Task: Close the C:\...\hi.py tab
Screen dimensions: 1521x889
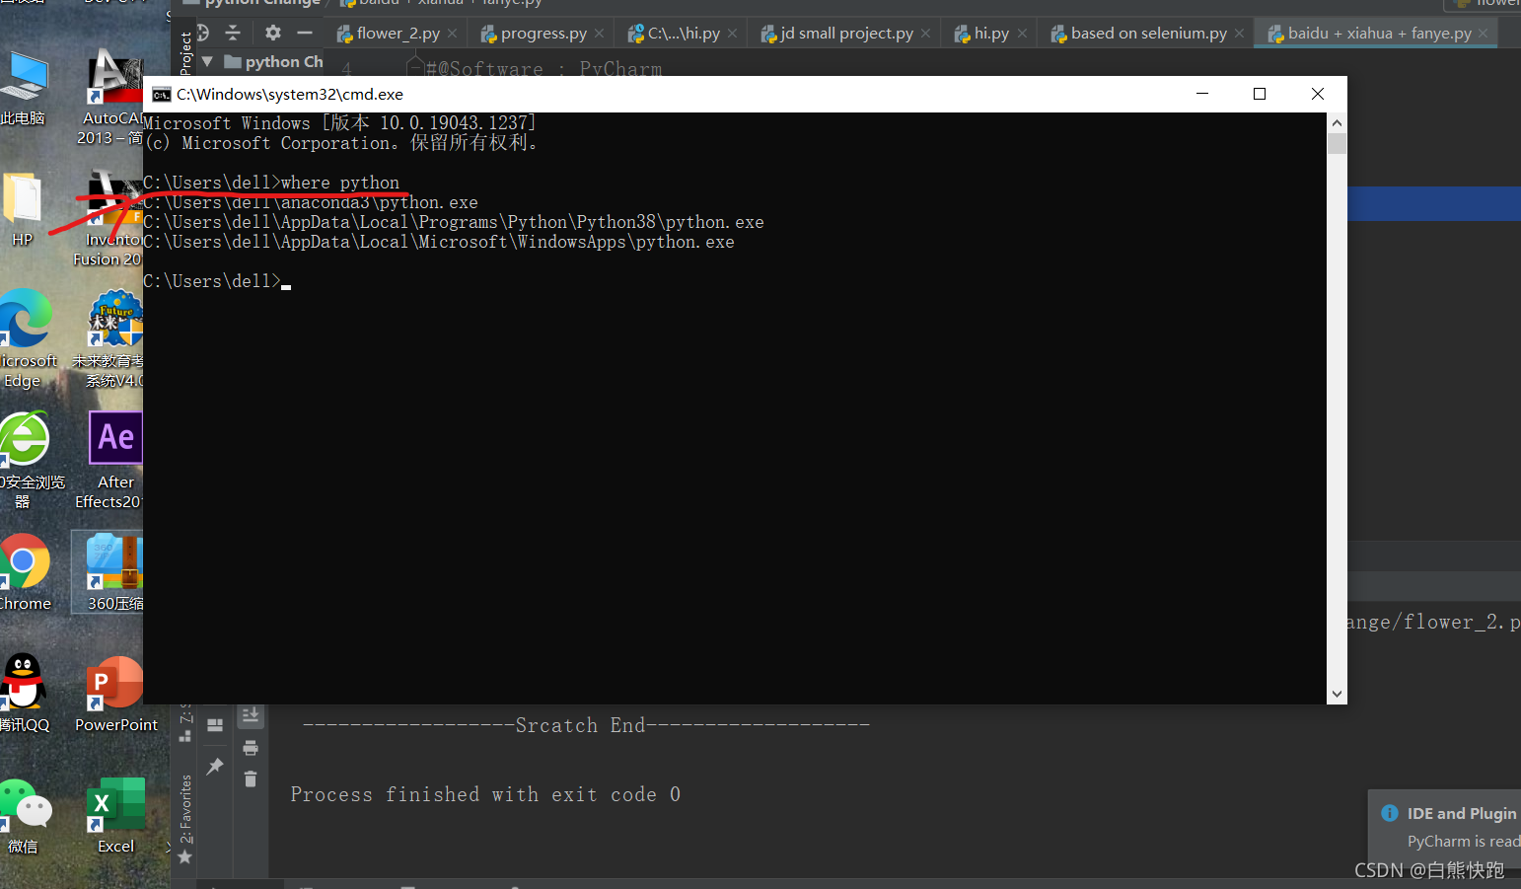Action: (732, 34)
